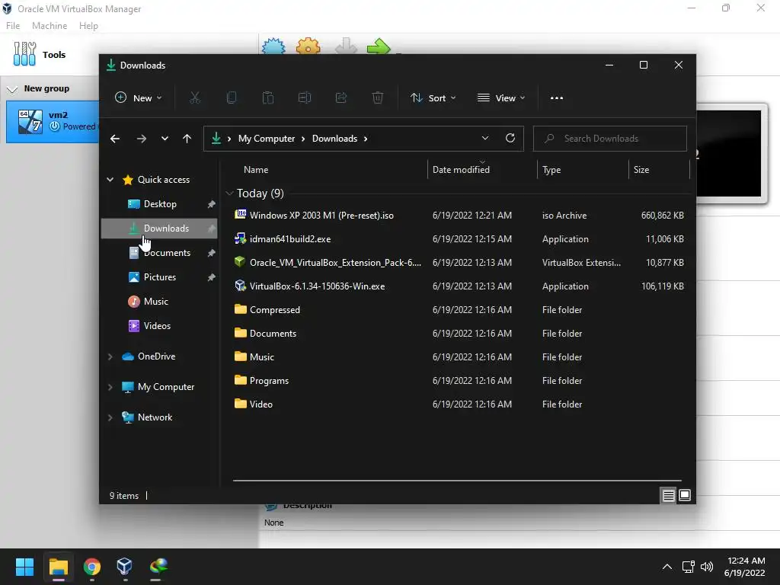Click VirtualBox icon on taskbar
The width and height of the screenshot is (780, 585).
[124, 567]
